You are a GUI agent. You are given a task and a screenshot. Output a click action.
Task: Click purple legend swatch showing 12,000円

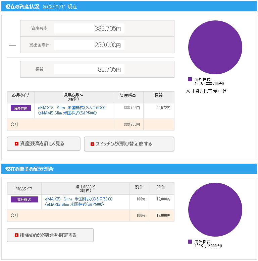190,242
